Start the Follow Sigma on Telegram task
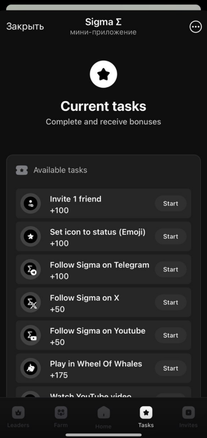This screenshot has height=438, width=207. coord(171,269)
